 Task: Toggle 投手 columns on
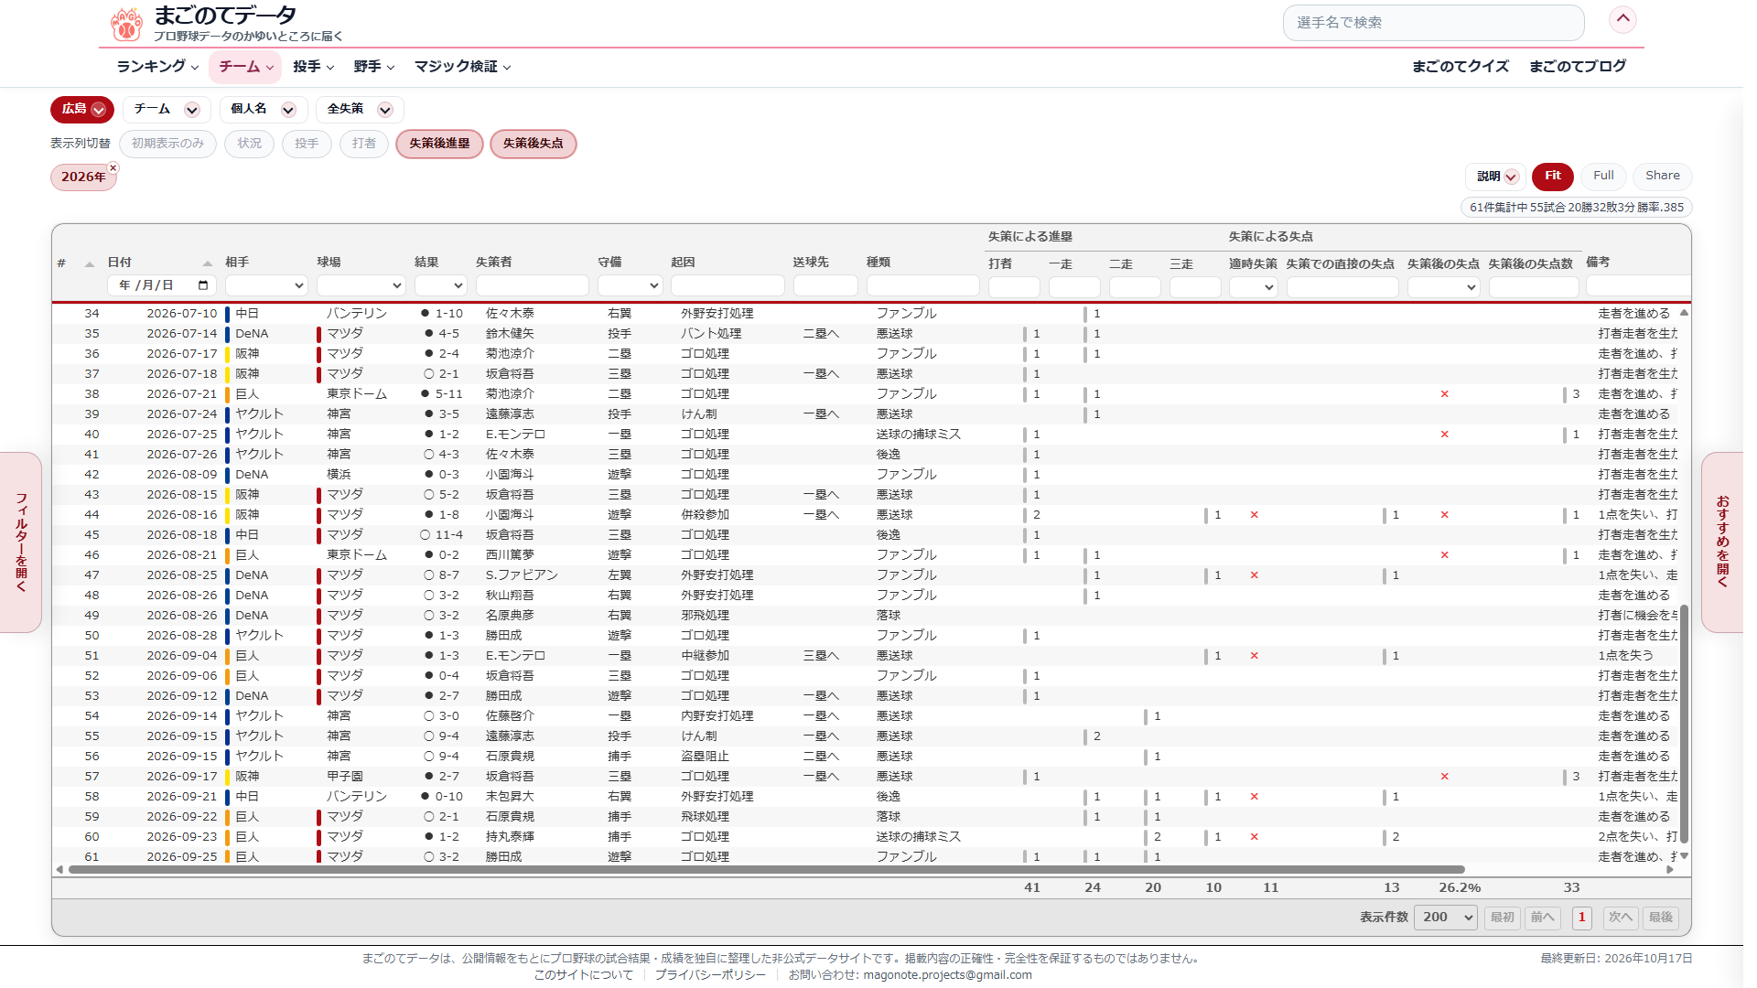pos(307,144)
